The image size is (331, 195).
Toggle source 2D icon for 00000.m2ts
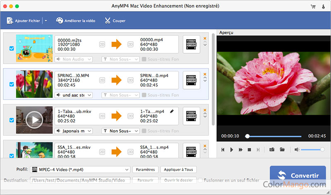tap(102, 45)
